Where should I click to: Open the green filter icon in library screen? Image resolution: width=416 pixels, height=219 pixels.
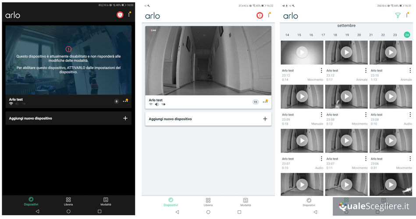click(x=398, y=15)
